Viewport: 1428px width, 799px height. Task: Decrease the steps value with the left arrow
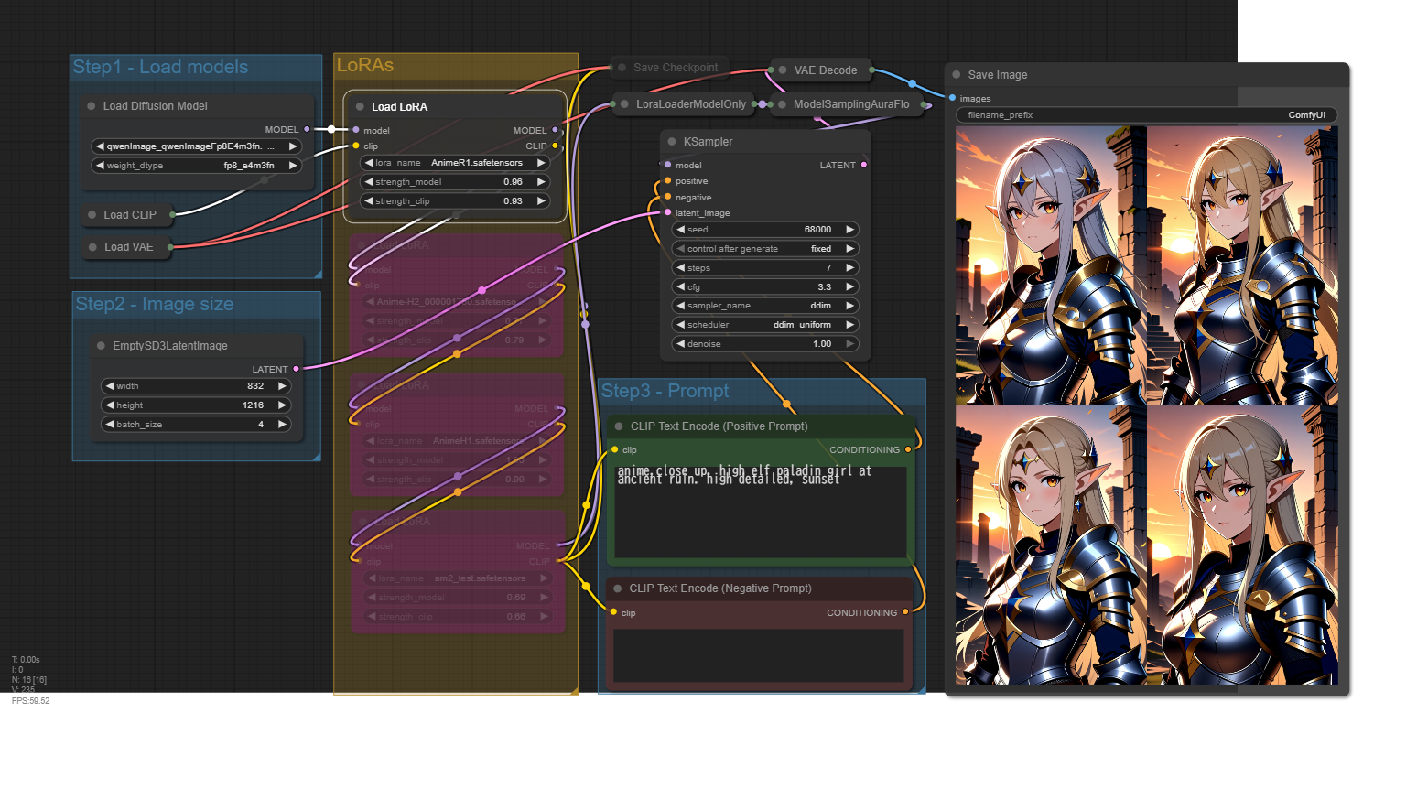[680, 268]
